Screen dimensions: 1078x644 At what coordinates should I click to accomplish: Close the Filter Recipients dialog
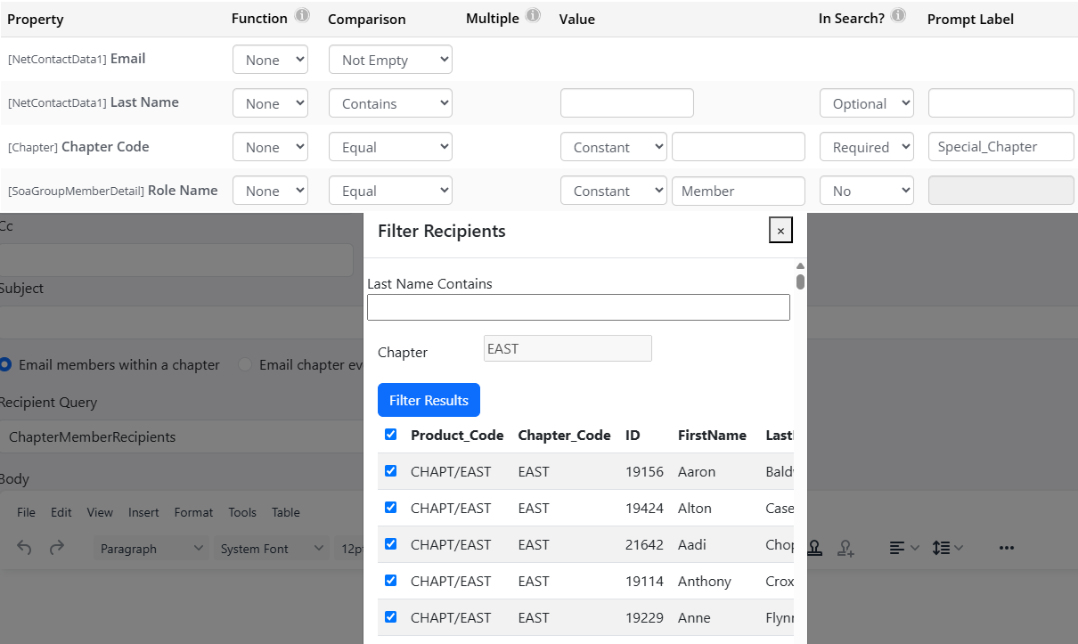tap(780, 231)
